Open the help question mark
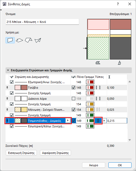This screenshot has height=171, width=136. coord(118,4)
